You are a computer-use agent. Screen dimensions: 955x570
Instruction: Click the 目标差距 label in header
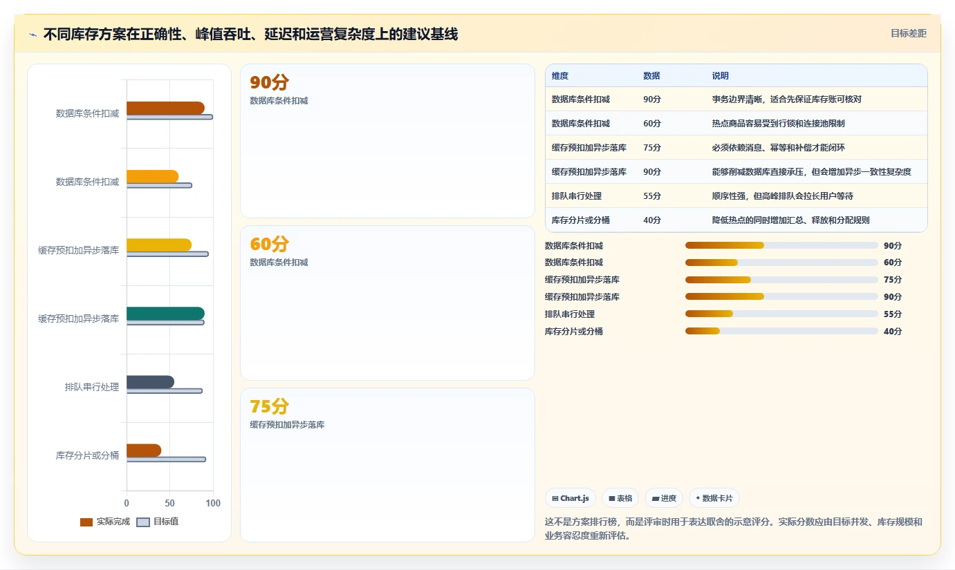[x=908, y=33]
